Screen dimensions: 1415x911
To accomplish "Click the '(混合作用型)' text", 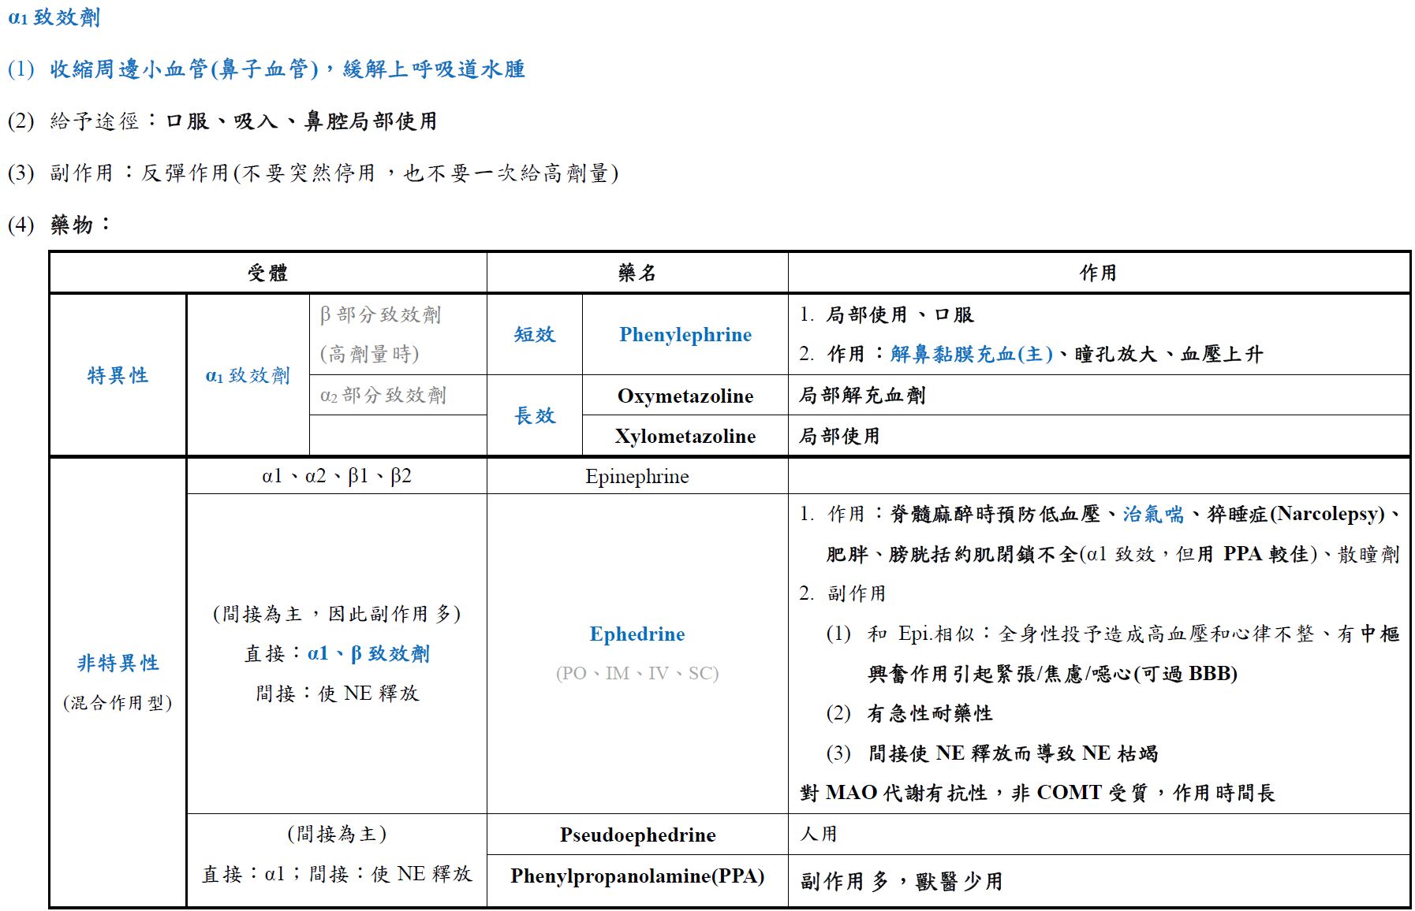I will [118, 703].
